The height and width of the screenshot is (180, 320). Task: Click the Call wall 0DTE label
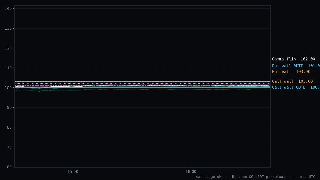[296, 87]
